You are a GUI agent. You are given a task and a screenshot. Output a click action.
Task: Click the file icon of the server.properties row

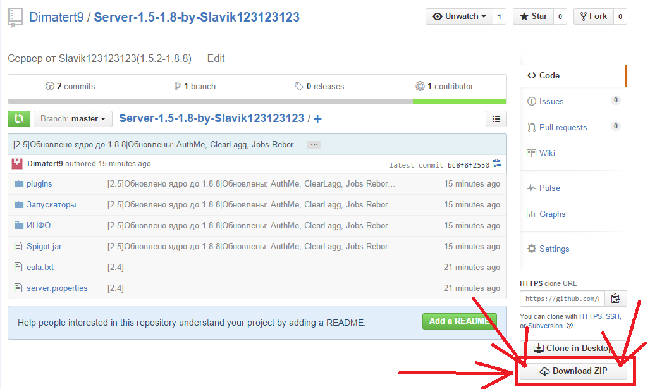click(x=18, y=288)
